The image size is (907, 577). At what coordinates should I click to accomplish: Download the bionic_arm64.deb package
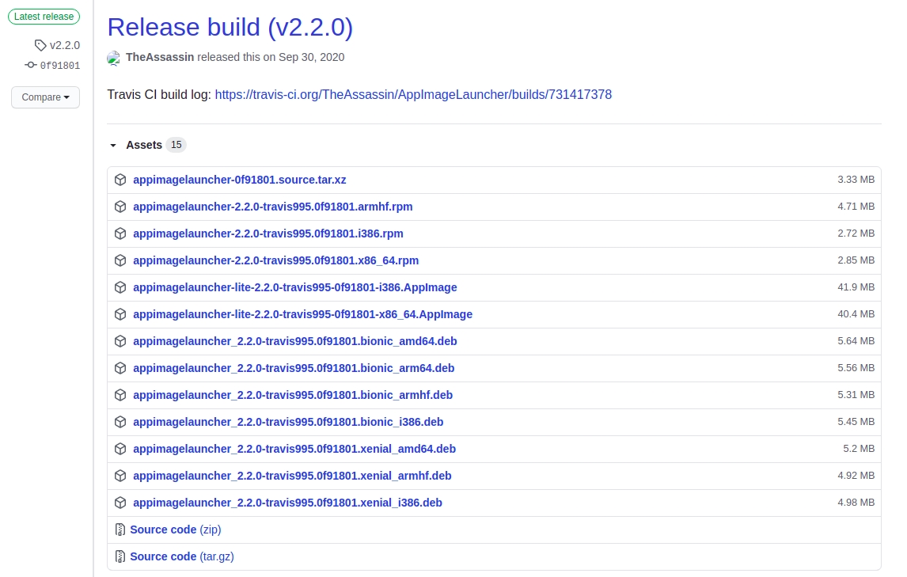[294, 368]
